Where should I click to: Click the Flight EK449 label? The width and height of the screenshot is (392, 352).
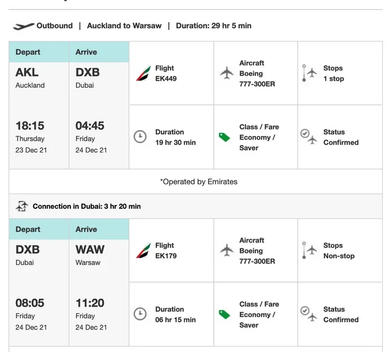point(166,73)
